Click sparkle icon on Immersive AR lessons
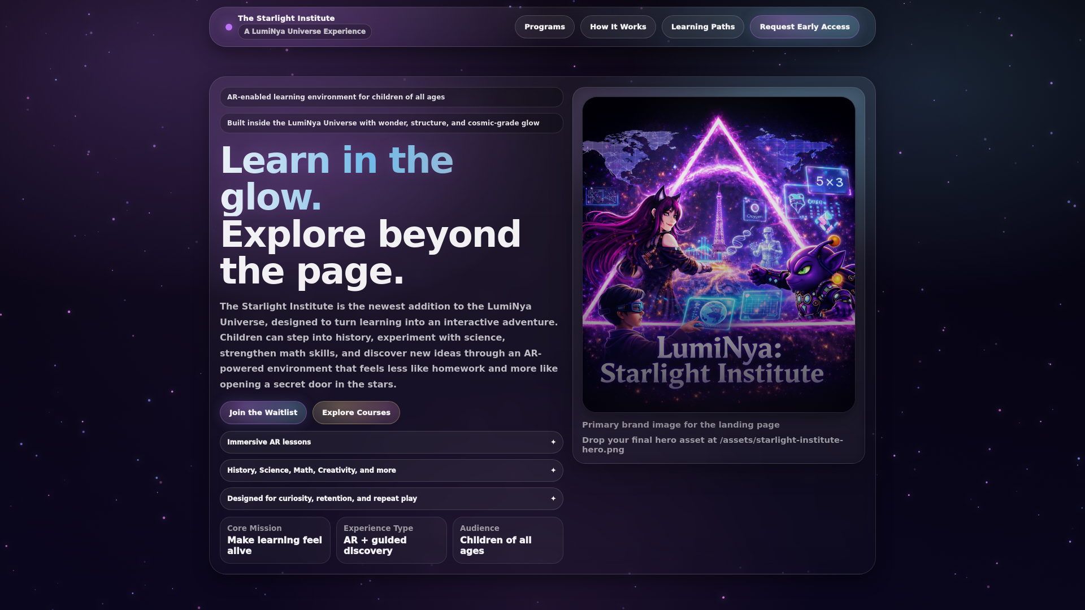The height and width of the screenshot is (610, 1085). coord(553,442)
